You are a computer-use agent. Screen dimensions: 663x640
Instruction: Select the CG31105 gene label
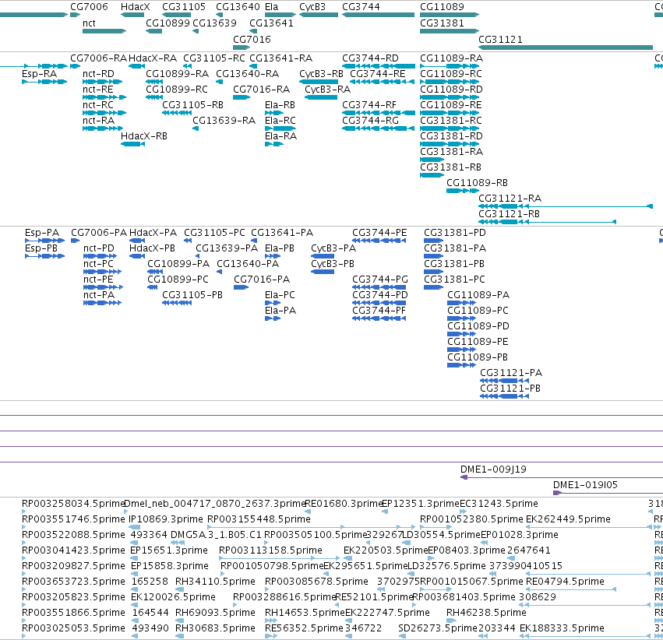pos(184,7)
